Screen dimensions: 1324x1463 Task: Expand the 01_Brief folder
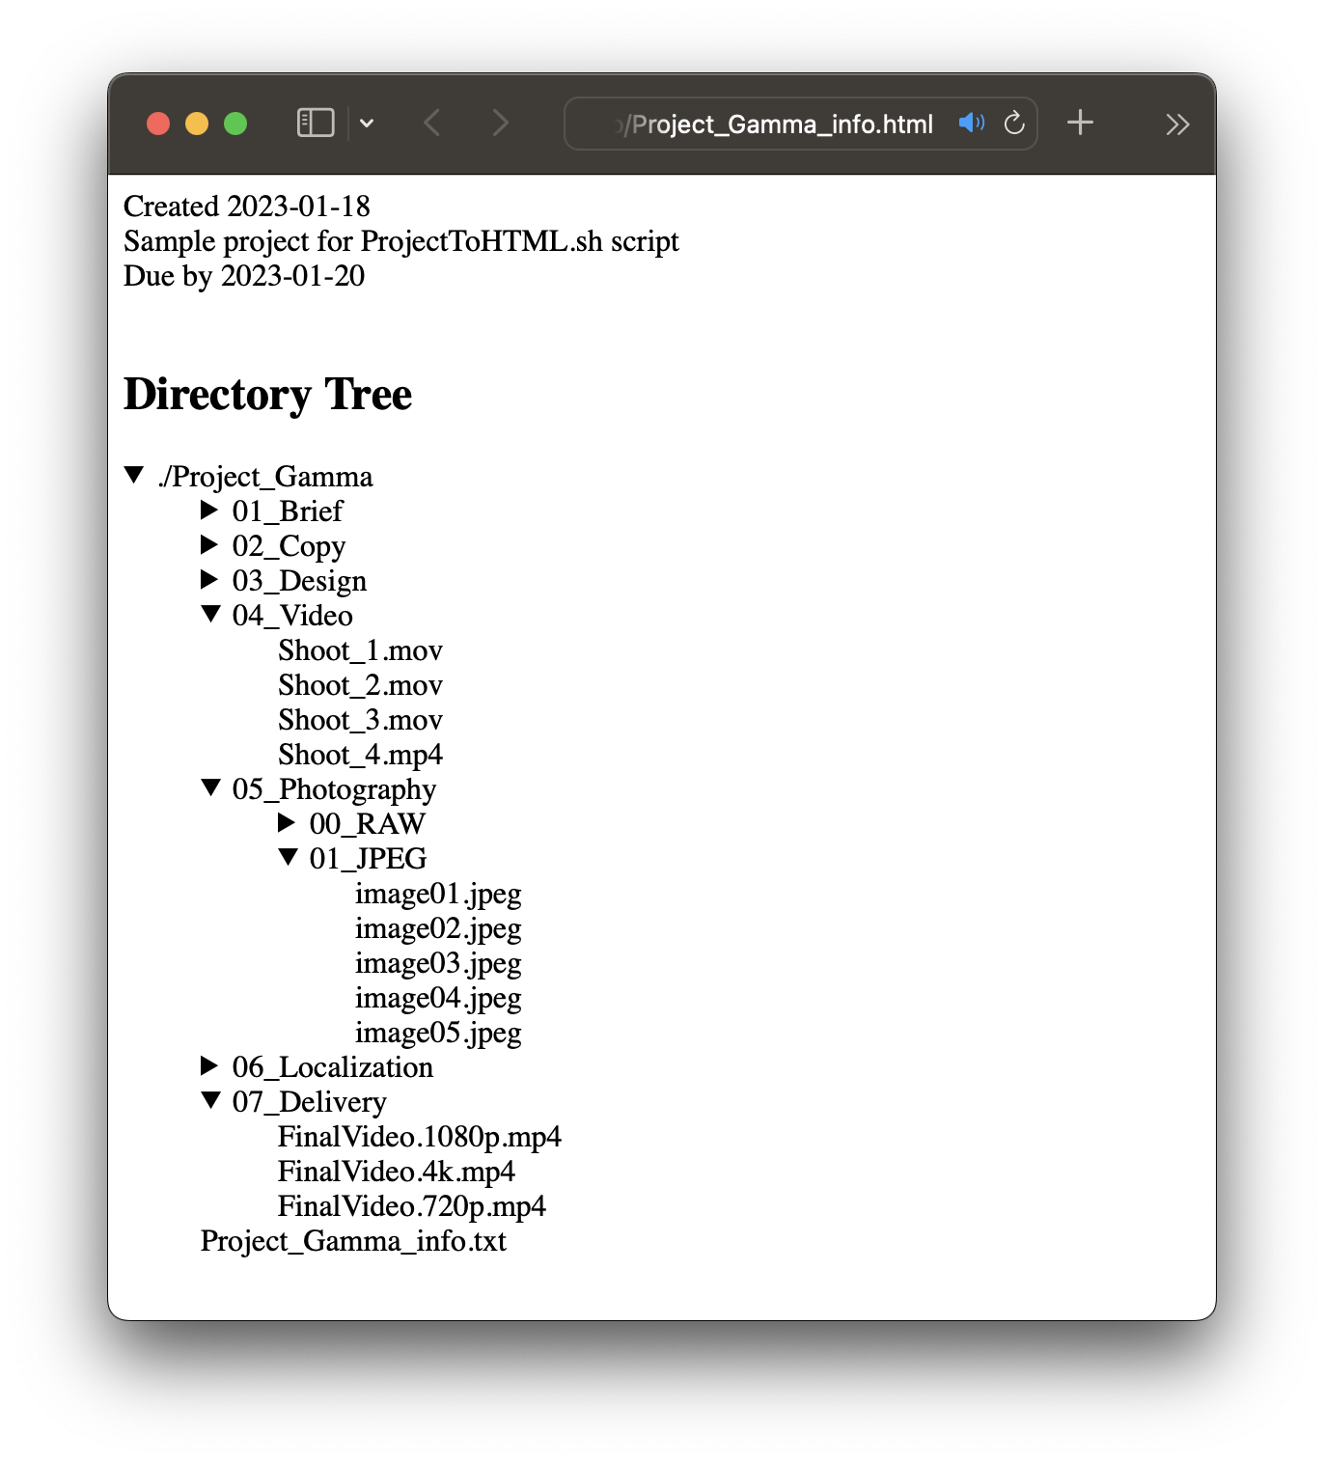pos(209,510)
